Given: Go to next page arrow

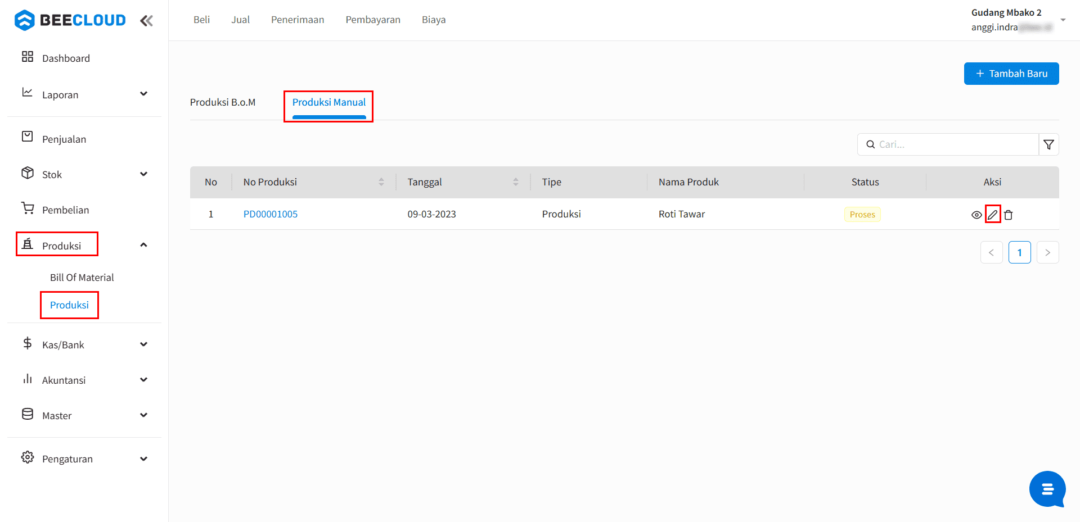Looking at the screenshot, I should click(x=1047, y=252).
